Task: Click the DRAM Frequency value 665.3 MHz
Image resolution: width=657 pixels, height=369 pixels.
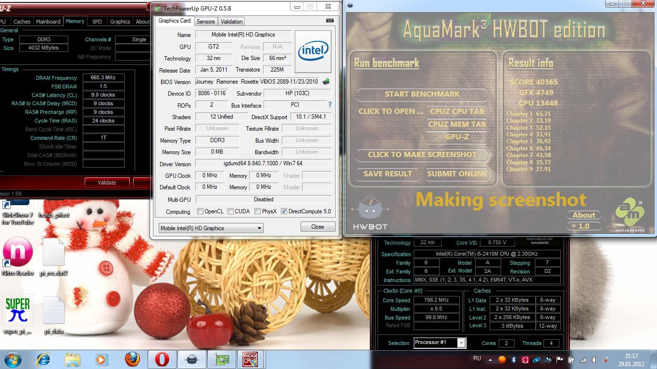Action: coord(103,77)
